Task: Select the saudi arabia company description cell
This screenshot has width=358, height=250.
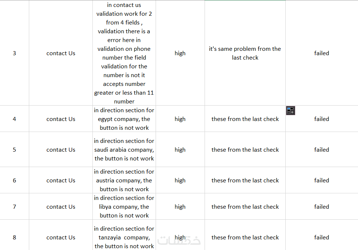Action: 124,150
